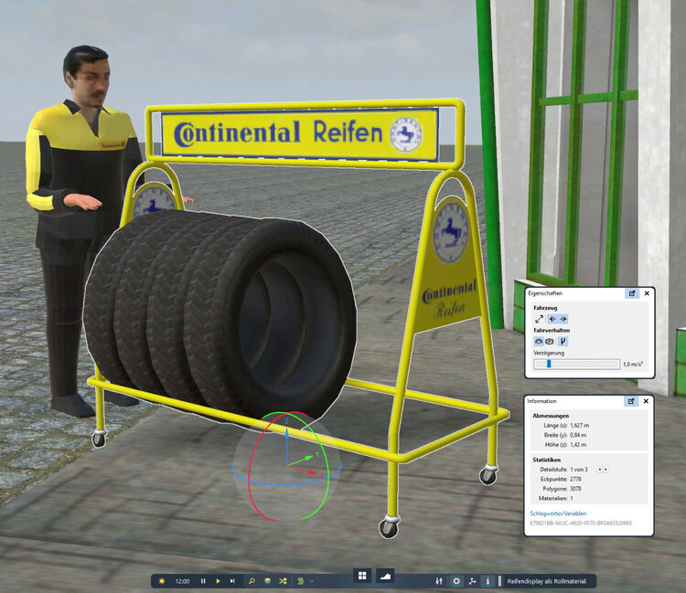Click the connection node icon in bottom toolbar
686x593 pixels.
coord(472,581)
